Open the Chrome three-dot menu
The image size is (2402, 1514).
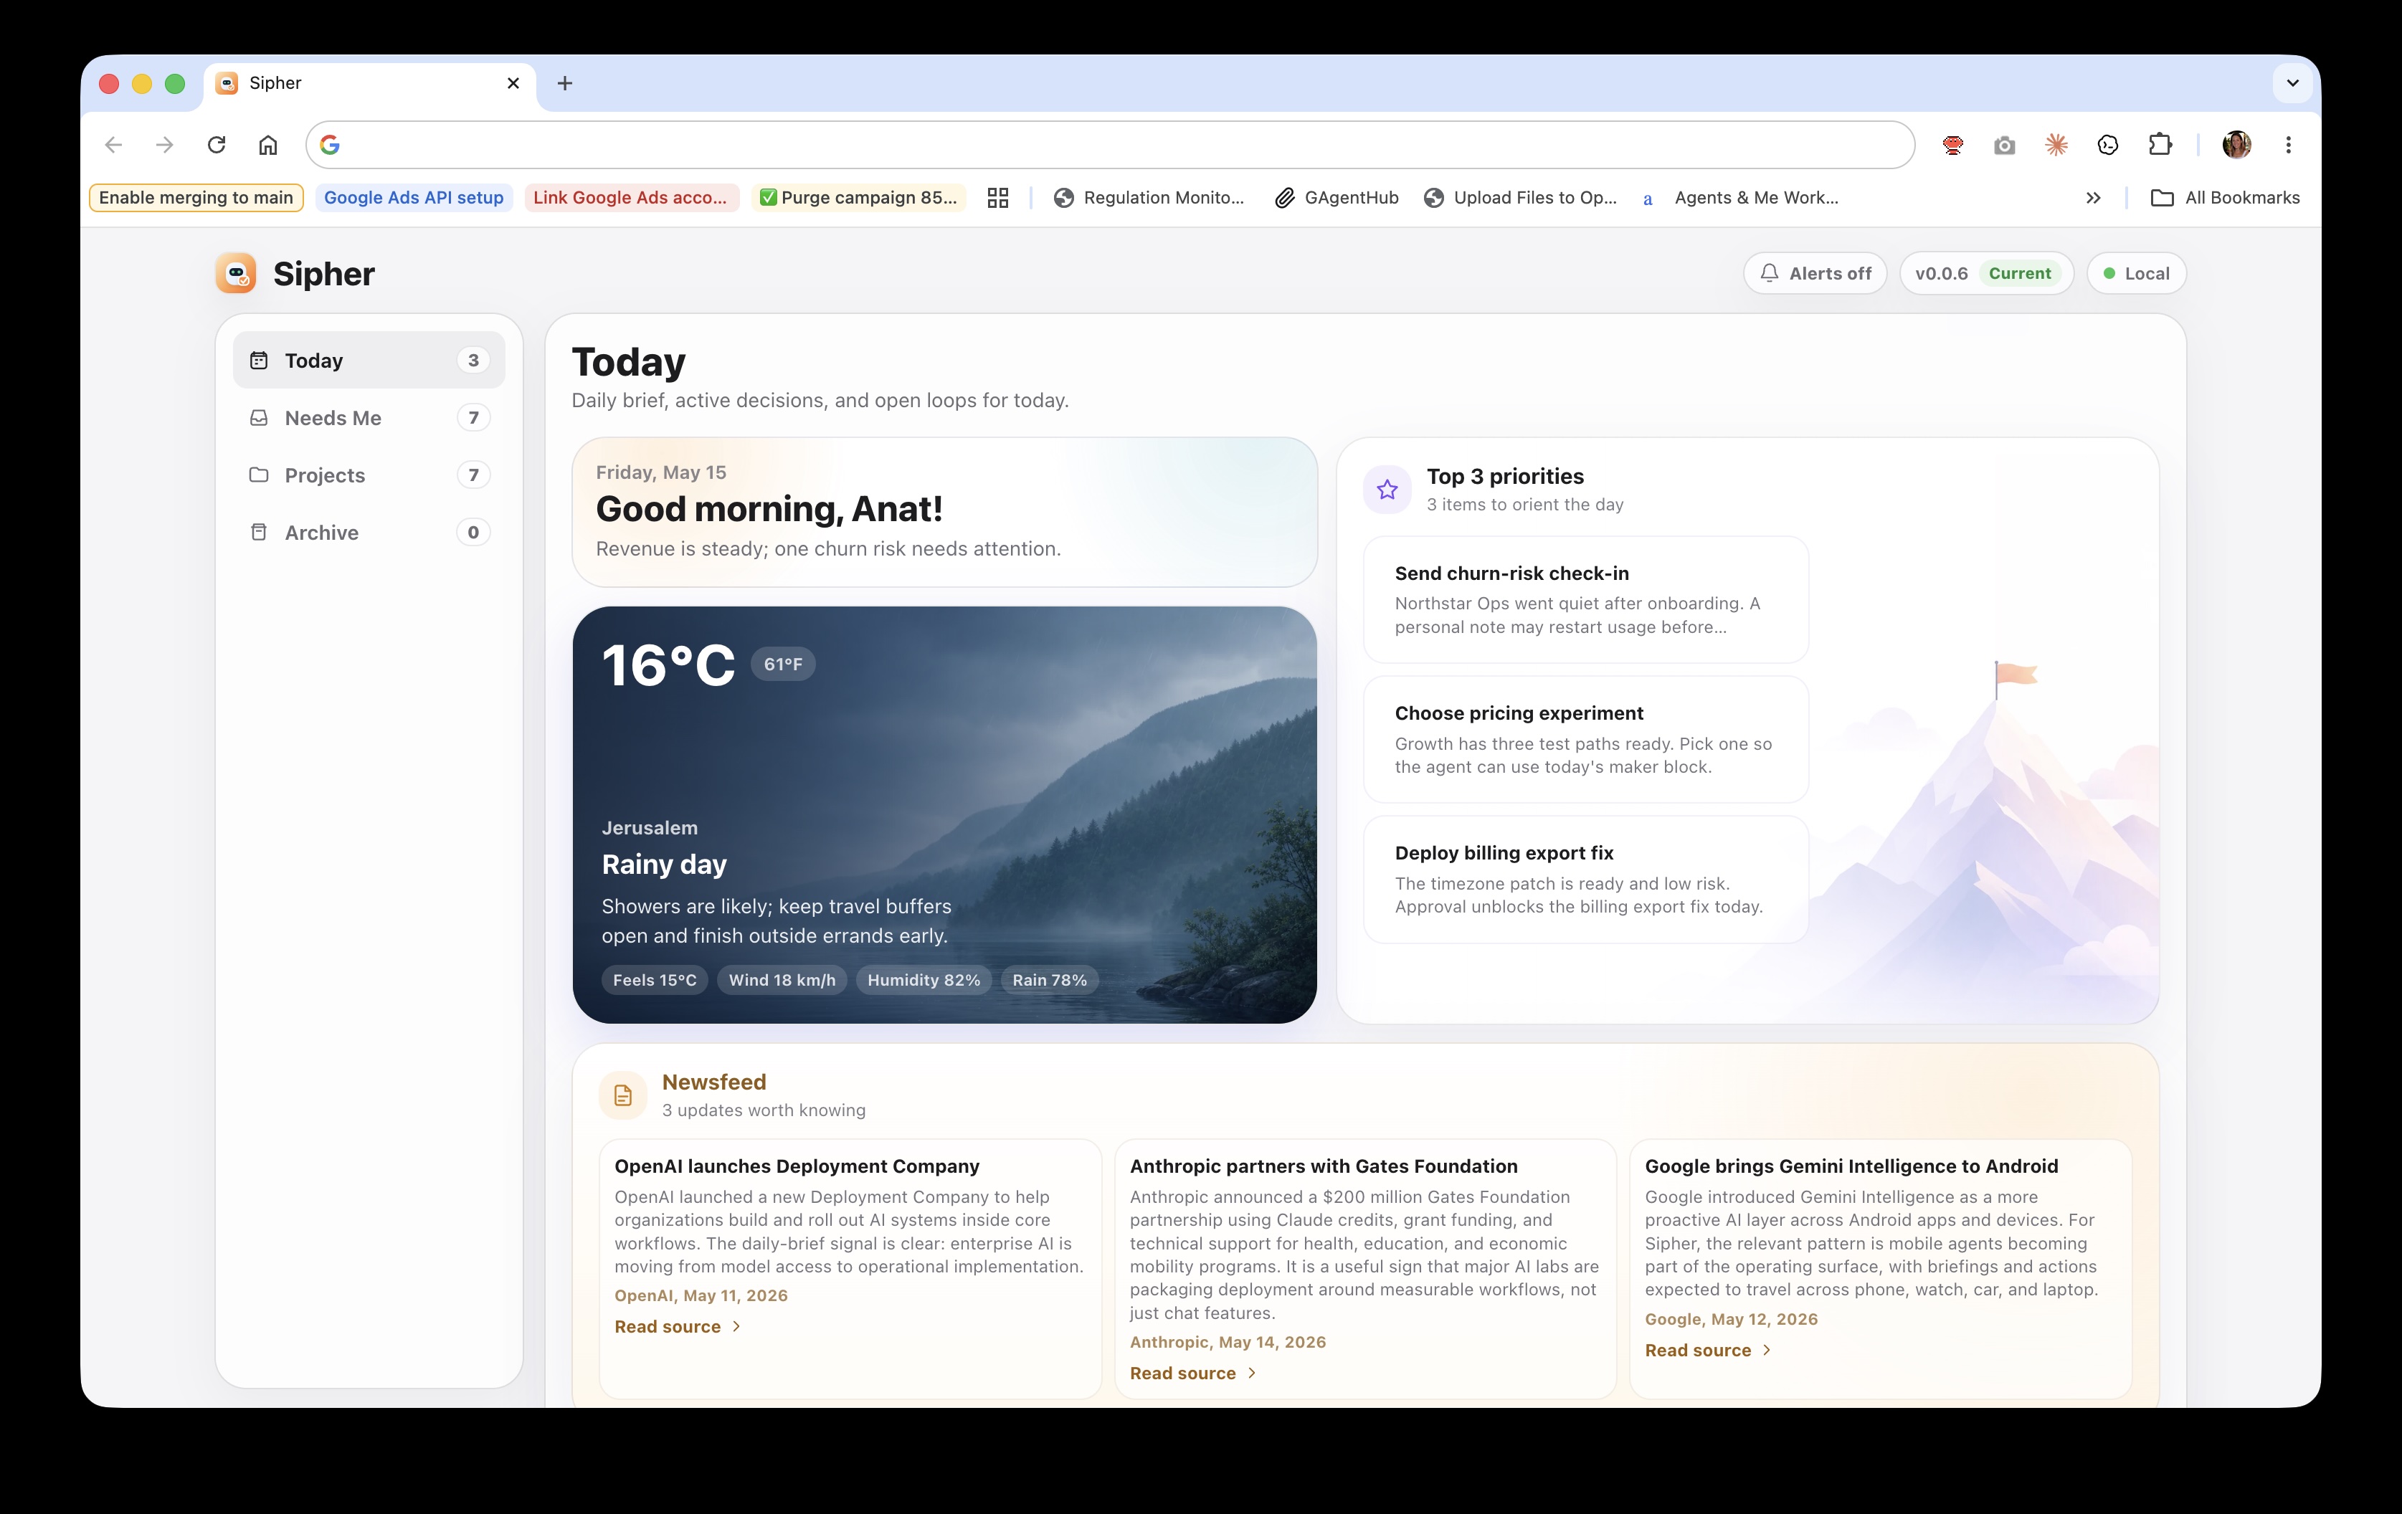pyautogui.click(x=2288, y=145)
